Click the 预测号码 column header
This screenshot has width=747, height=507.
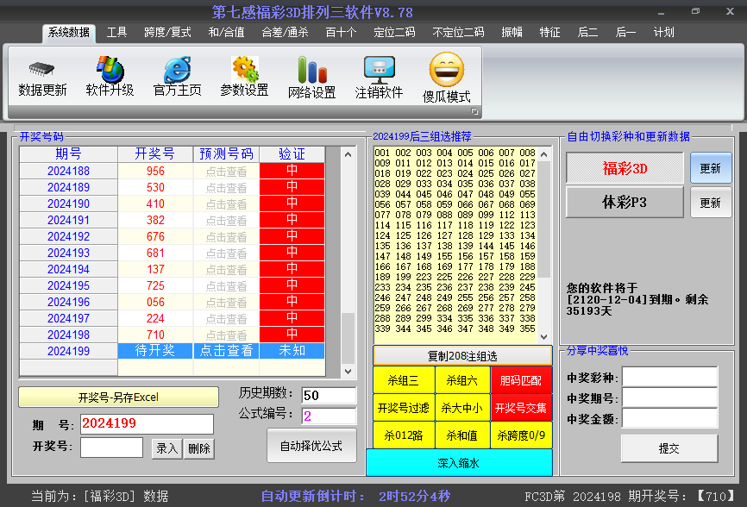pyautogui.click(x=226, y=154)
